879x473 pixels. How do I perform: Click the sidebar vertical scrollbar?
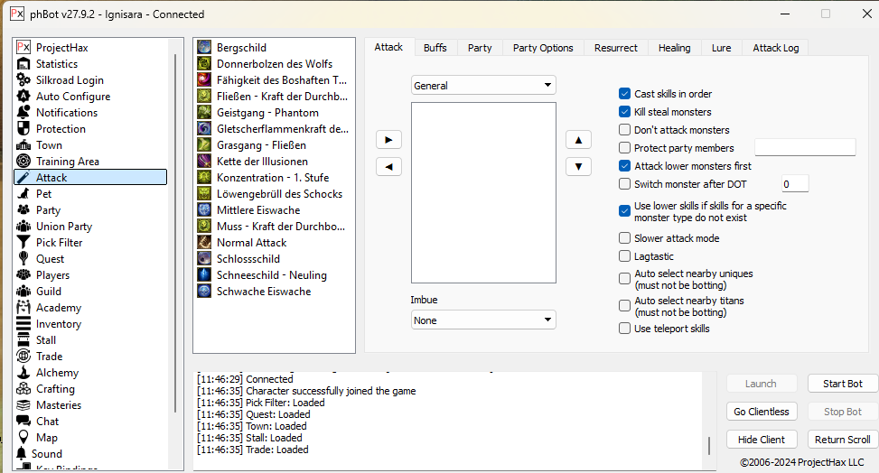[173, 226]
